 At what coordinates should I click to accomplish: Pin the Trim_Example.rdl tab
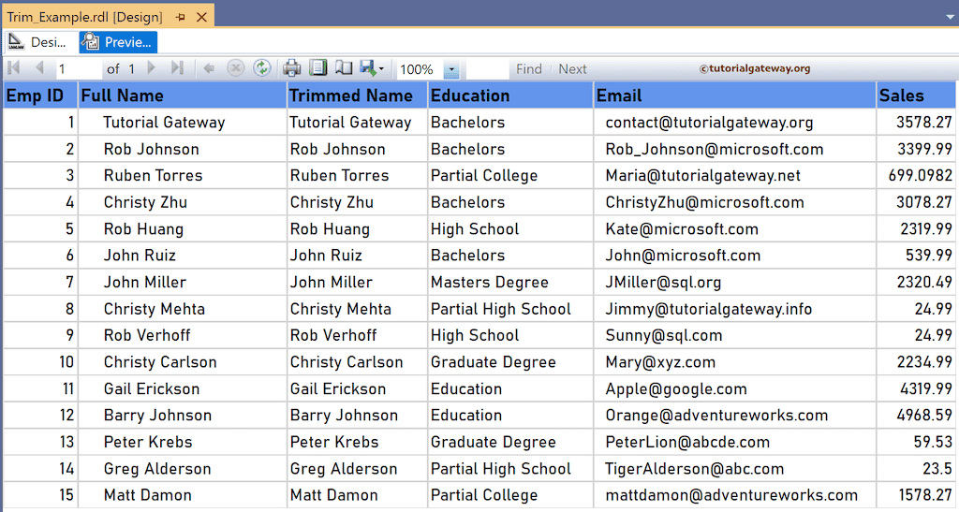[180, 17]
